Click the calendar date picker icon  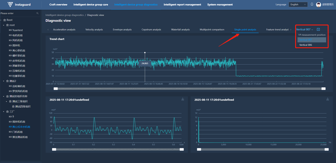point(318,29)
